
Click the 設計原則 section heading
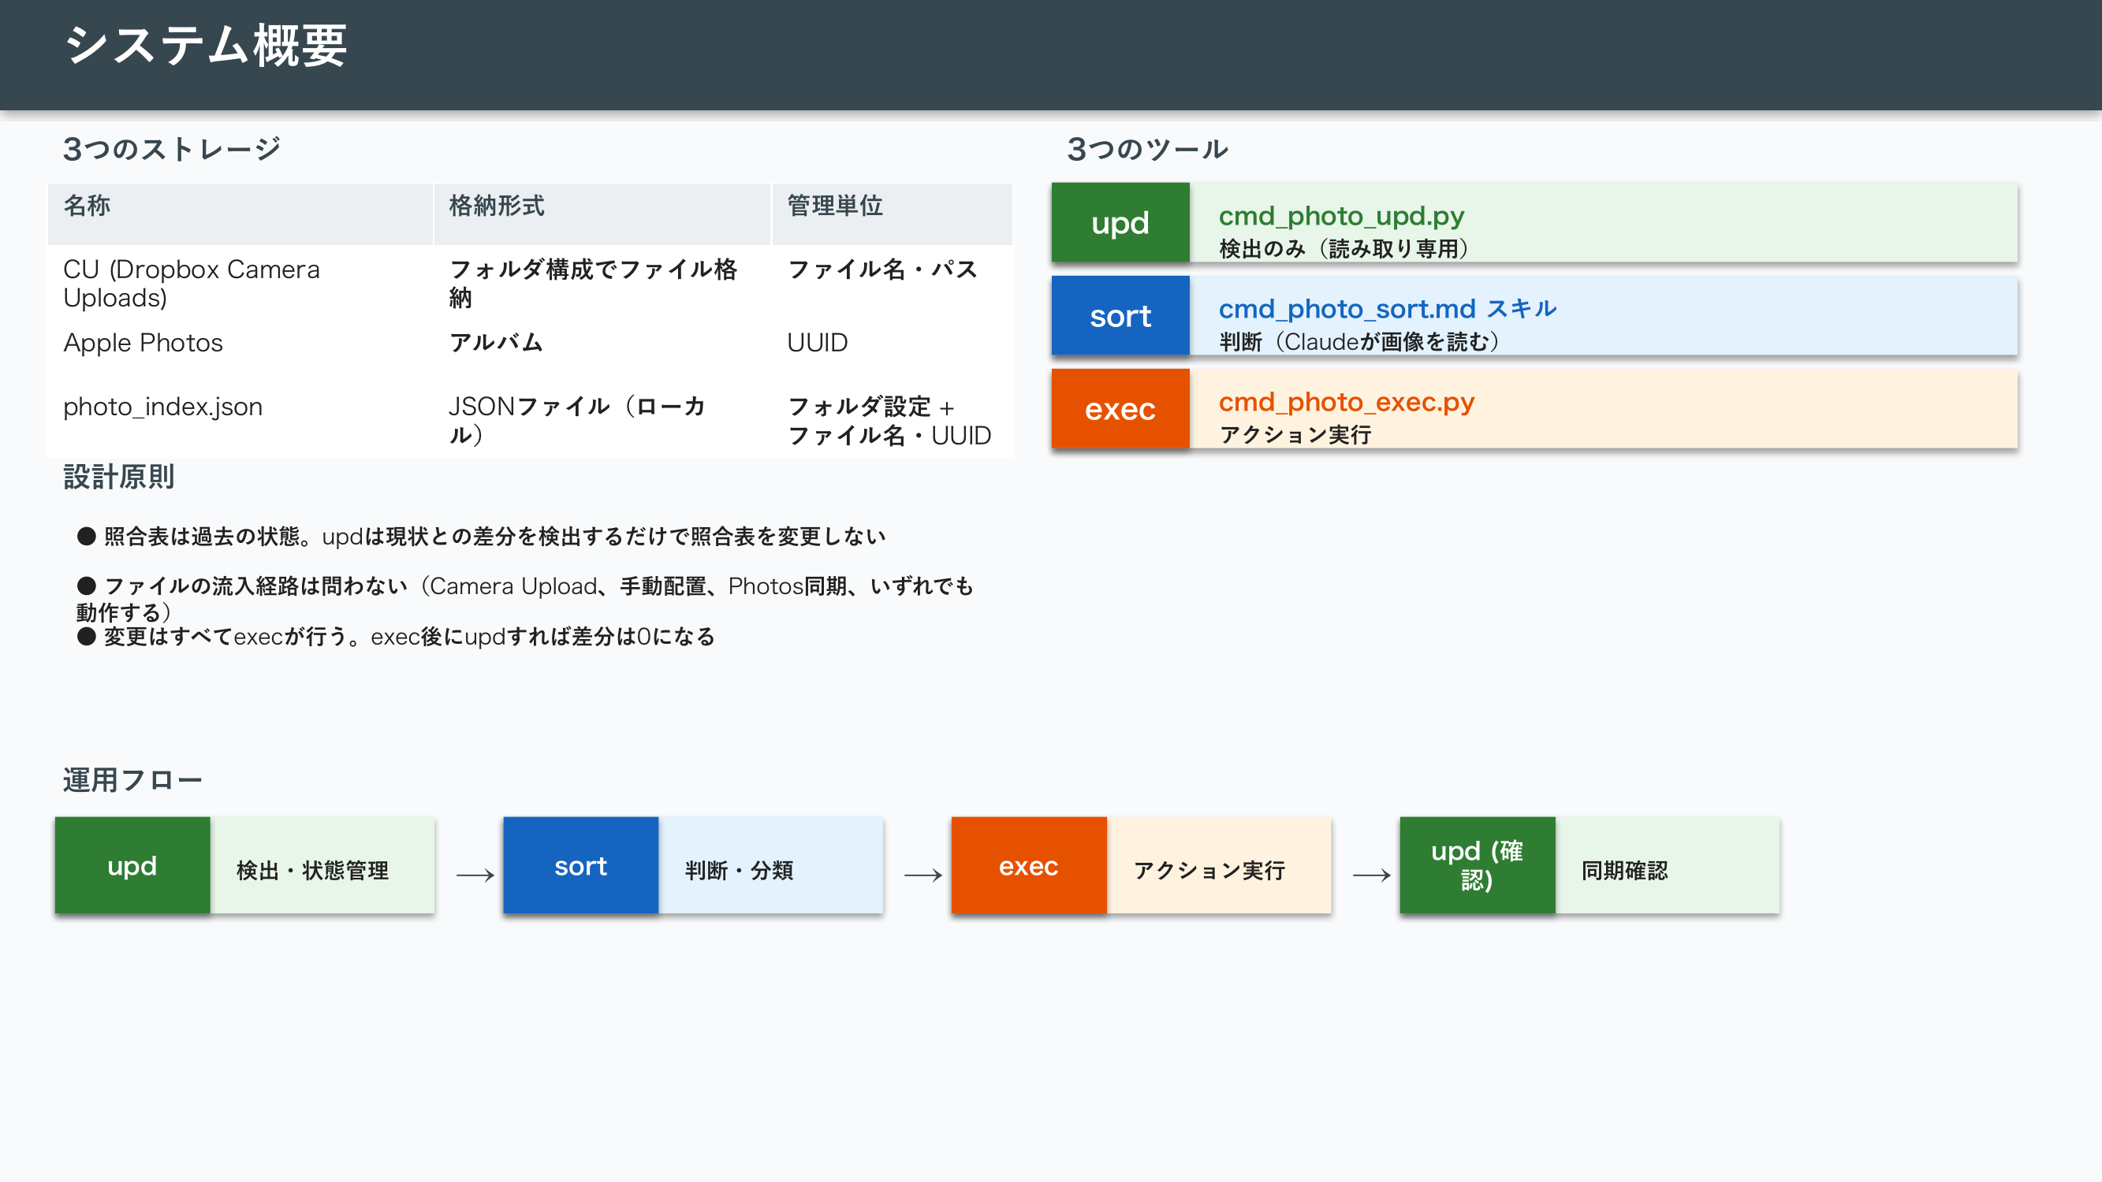119,478
